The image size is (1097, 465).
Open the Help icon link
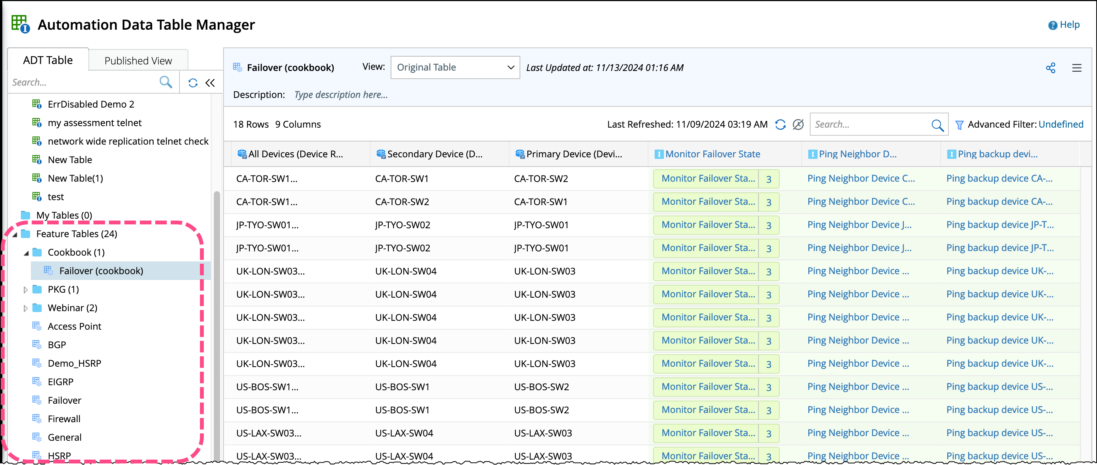pyautogui.click(x=1052, y=25)
